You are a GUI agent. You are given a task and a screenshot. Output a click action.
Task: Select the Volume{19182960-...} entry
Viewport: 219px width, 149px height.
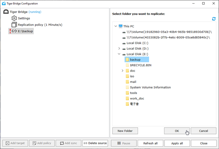pos(169,32)
